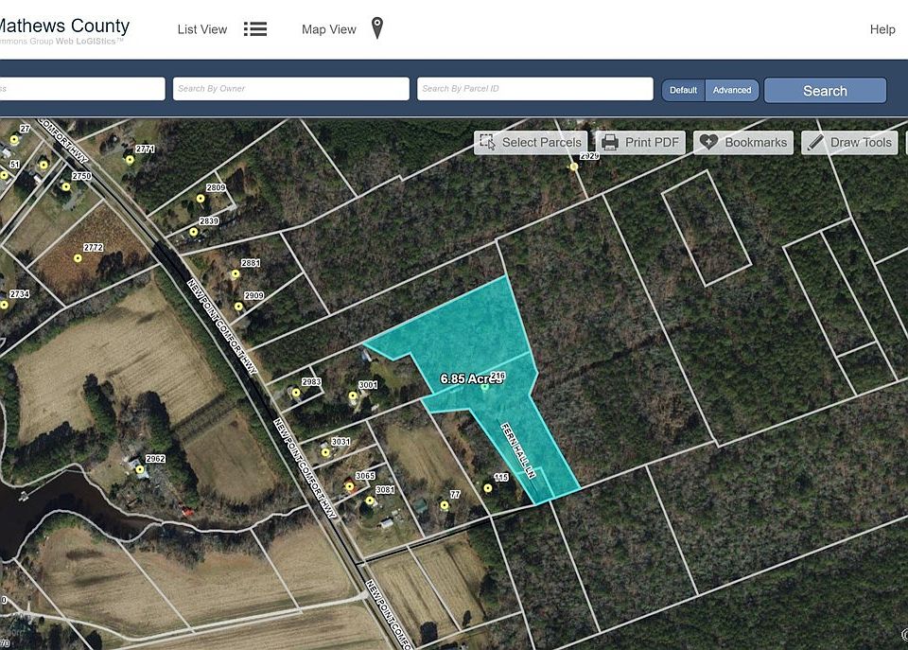
Task: Click the Draw Tools button label
Action: click(861, 143)
